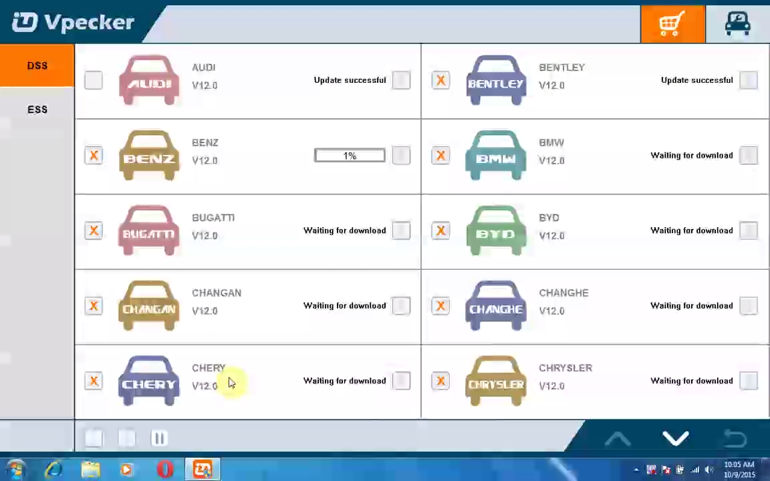The image size is (770, 481).
Task: Uncheck BYD left X checkbox
Action: 440,230
